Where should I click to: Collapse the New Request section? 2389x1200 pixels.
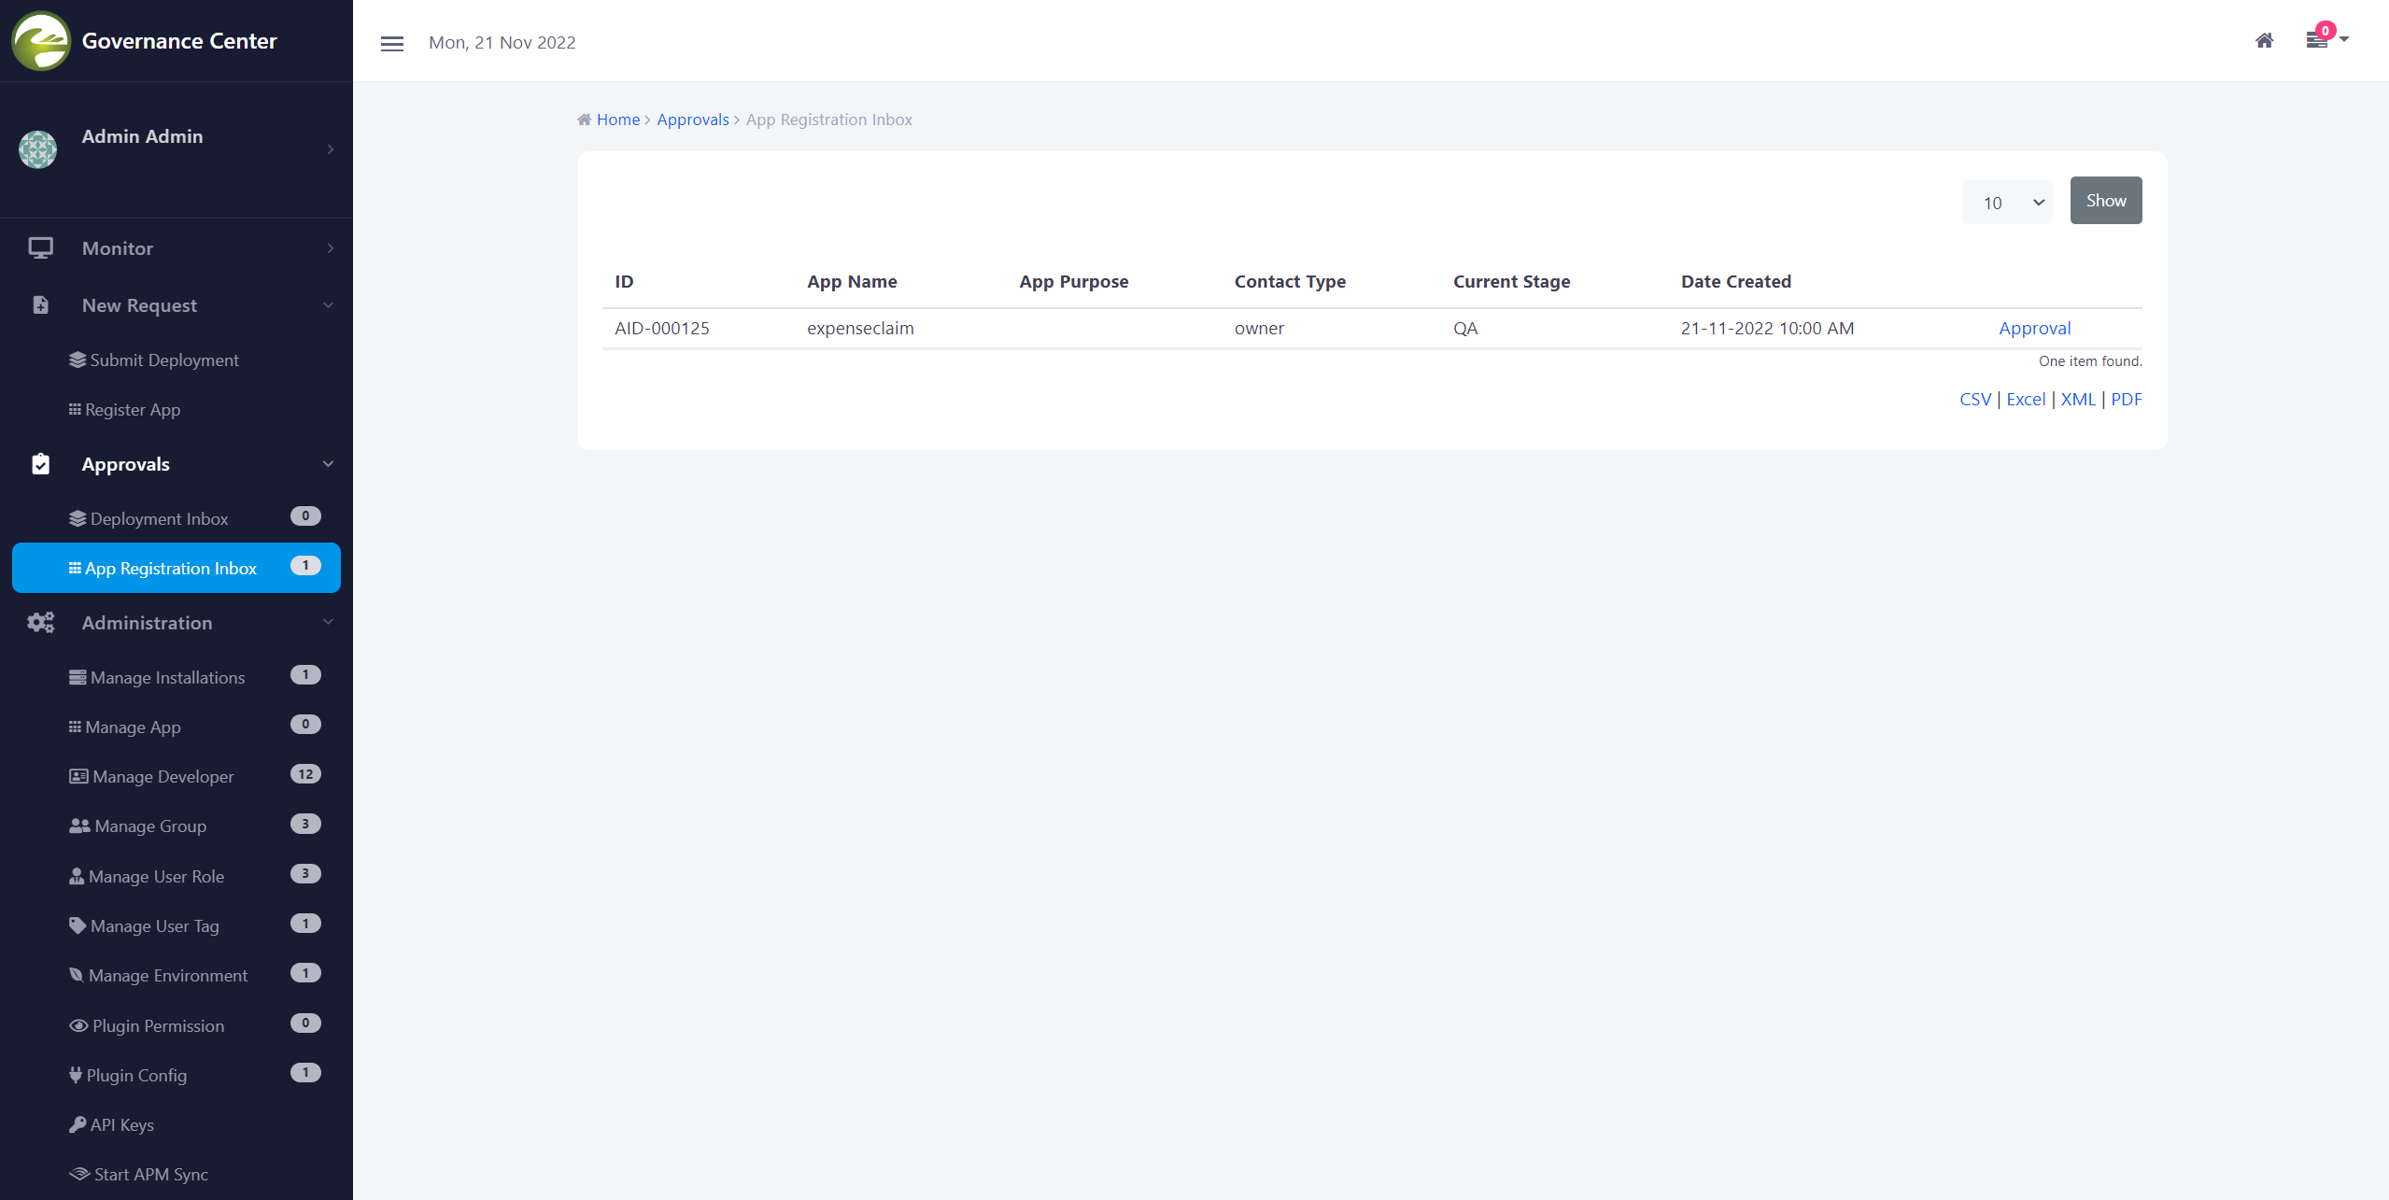tap(328, 305)
